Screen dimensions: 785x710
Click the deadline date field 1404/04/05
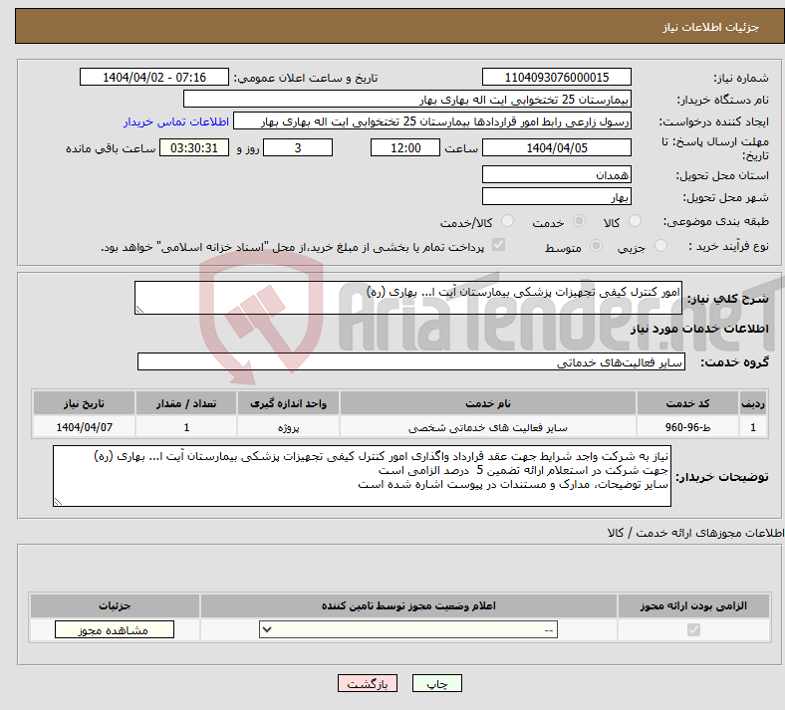[x=556, y=148]
